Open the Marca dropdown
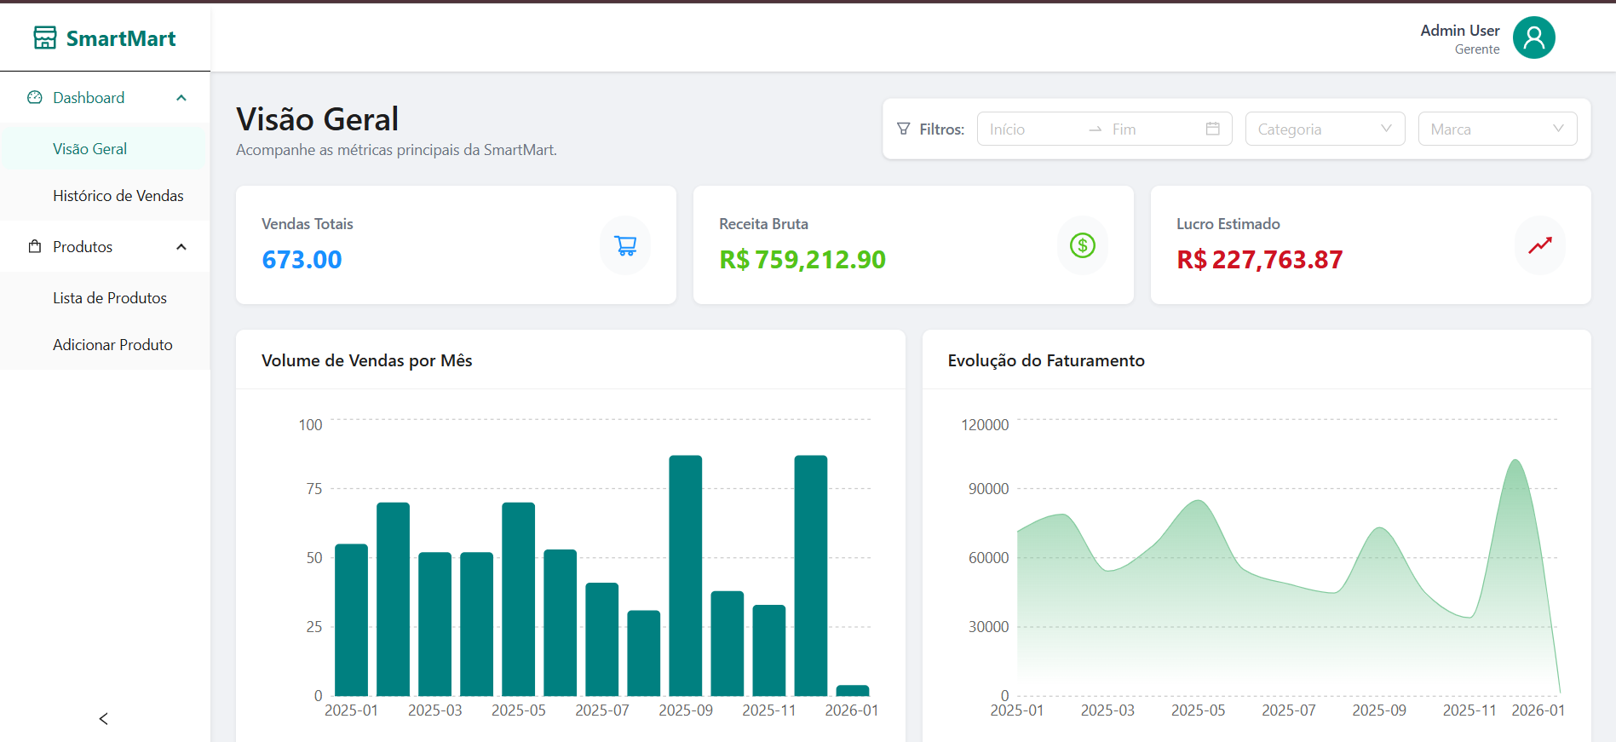The height and width of the screenshot is (742, 1616). (1497, 129)
